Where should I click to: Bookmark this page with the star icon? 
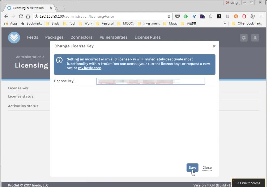pyautogui.click(x=169, y=16)
